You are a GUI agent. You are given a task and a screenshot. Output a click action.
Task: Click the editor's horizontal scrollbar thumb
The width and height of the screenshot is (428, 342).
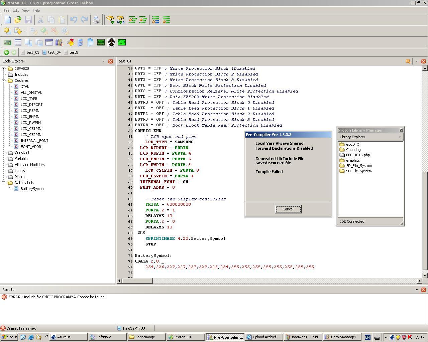(137, 281)
